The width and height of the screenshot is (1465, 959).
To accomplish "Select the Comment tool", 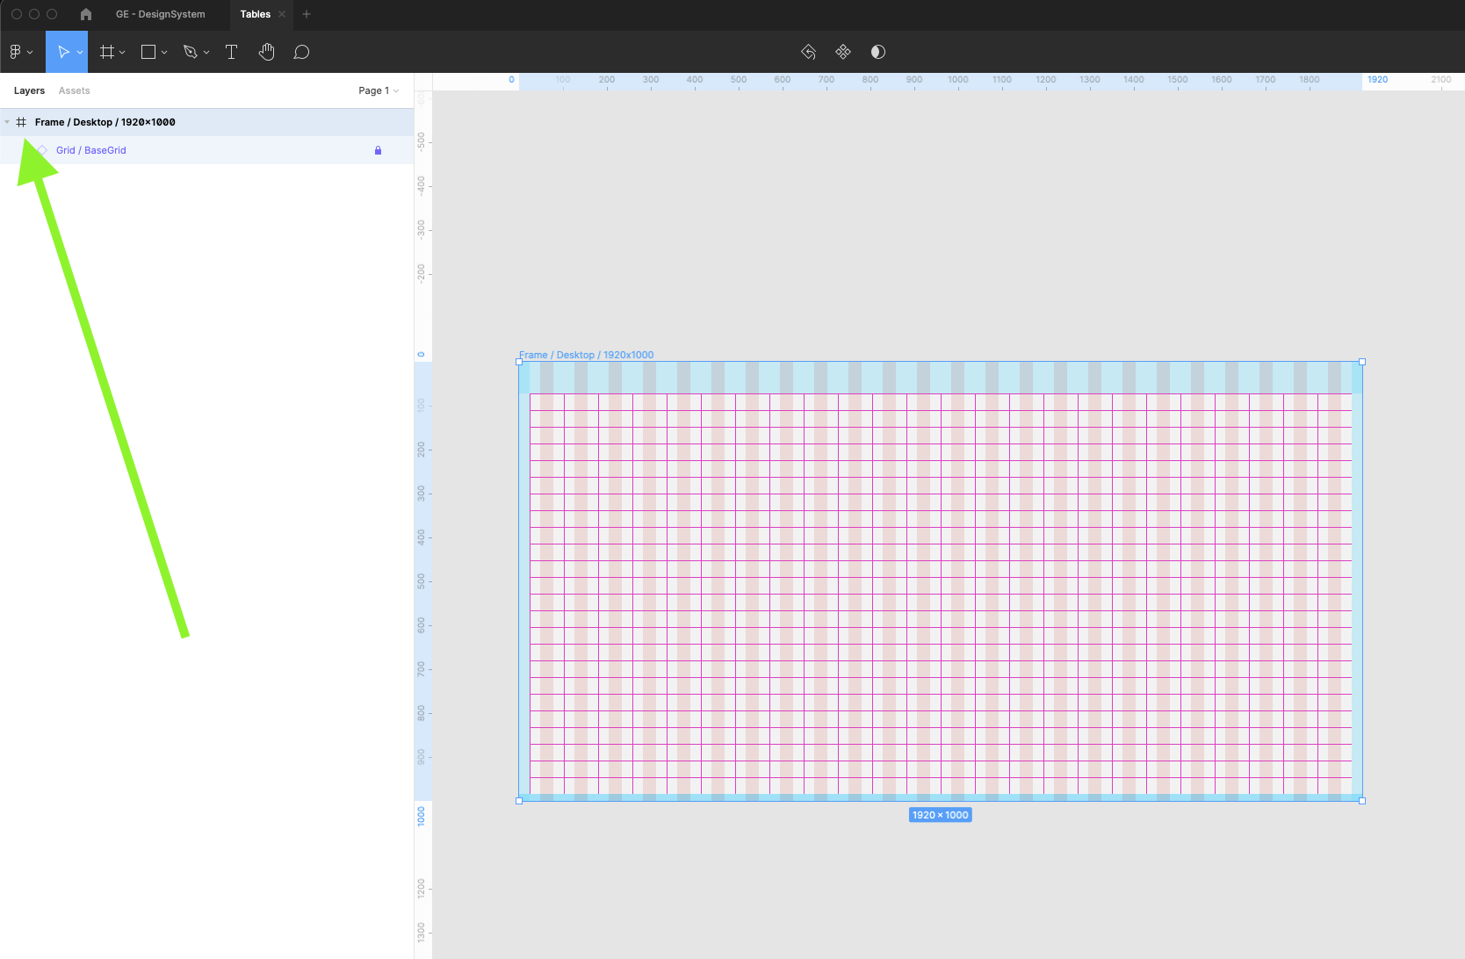I will (301, 53).
